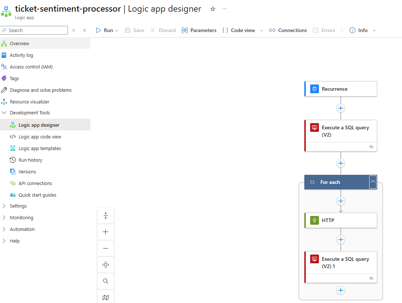Open workflow Parameters from the toolbar
The width and height of the screenshot is (402, 303).
click(x=199, y=30)
